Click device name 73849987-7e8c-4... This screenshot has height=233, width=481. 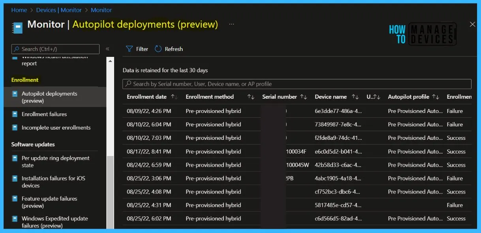point(338,124)
